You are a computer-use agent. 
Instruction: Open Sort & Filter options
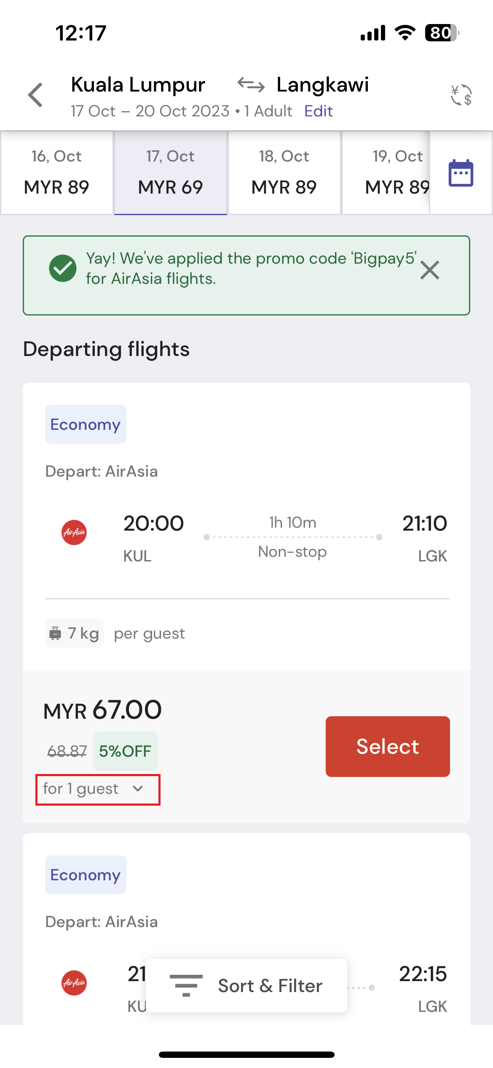tap(246, 986)
